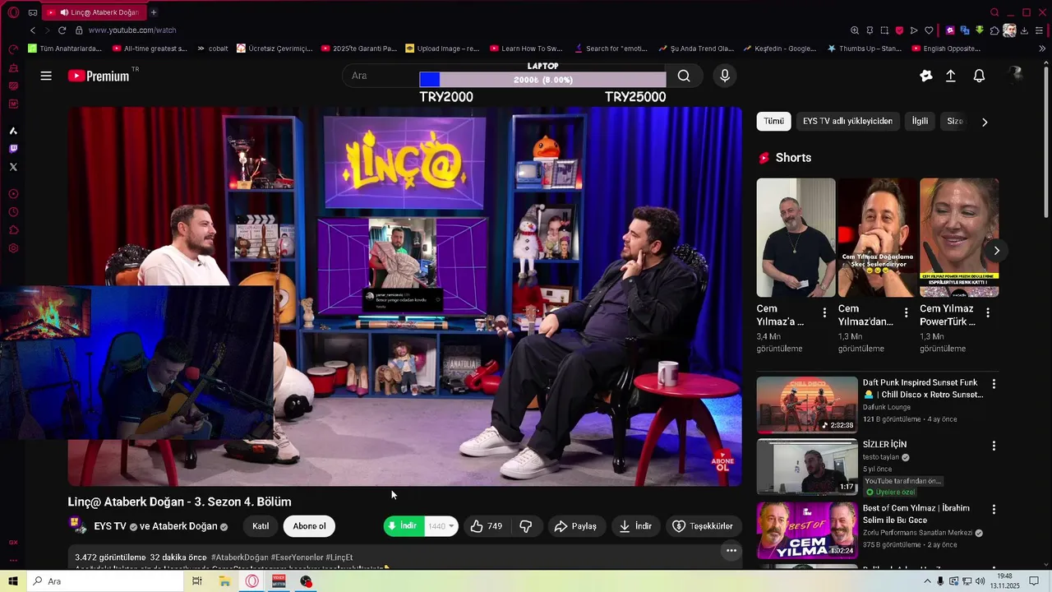Screen dimensions: 1052x592
Task: Go to the YouTube Premium home logo
Action: coord(99,76)
